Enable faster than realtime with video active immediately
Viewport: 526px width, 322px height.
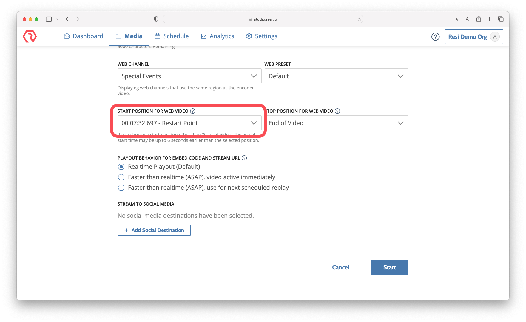coord(121,177)
